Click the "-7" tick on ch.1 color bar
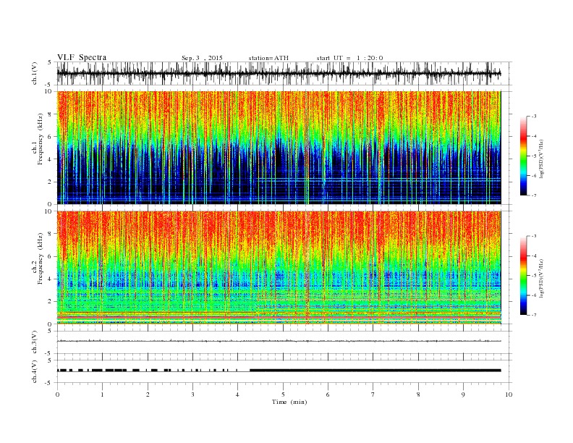Image resolution: width=573 pixels, height=443 pixels. click(x=534, y=195)
